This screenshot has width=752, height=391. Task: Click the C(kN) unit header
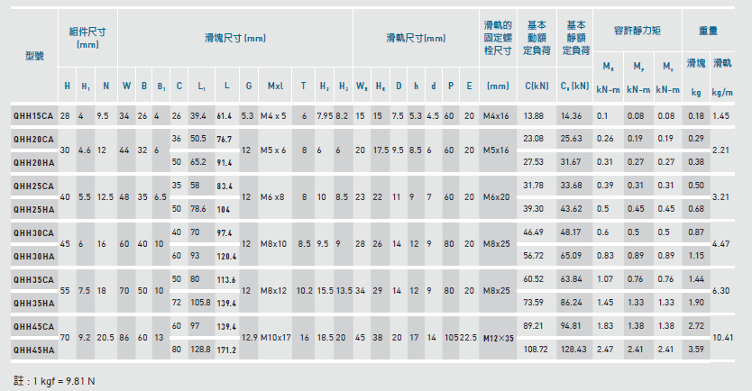536,86
